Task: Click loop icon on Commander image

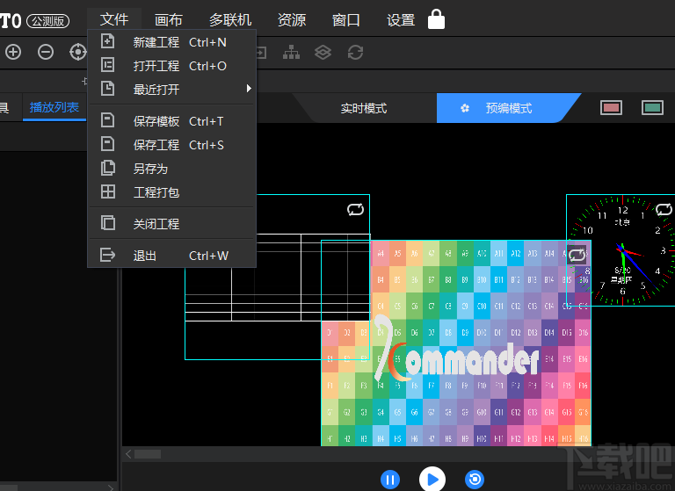Action: [x=577, y=256]
